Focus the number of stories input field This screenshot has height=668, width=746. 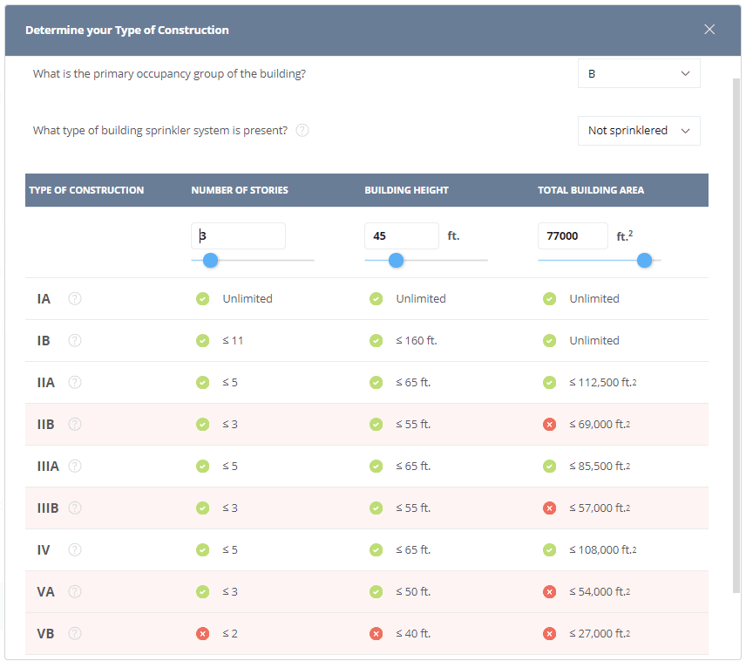pyautogui.click(x=238, y=236)
